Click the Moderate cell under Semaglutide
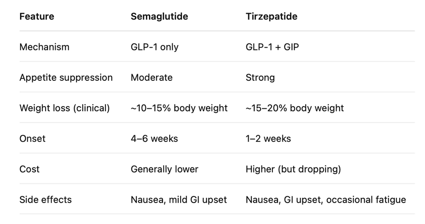This screenshot has width=425, height=224. 152,78
